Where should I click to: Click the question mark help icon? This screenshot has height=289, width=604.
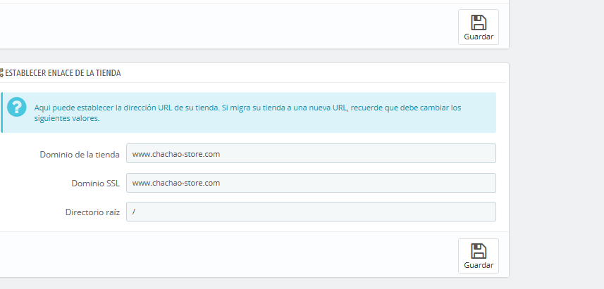(17, 106)
